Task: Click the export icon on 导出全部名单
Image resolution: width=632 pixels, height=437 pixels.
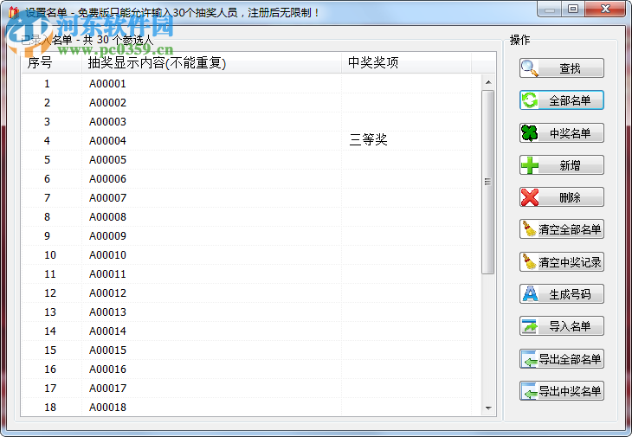Action: click(x=529, y=358)
